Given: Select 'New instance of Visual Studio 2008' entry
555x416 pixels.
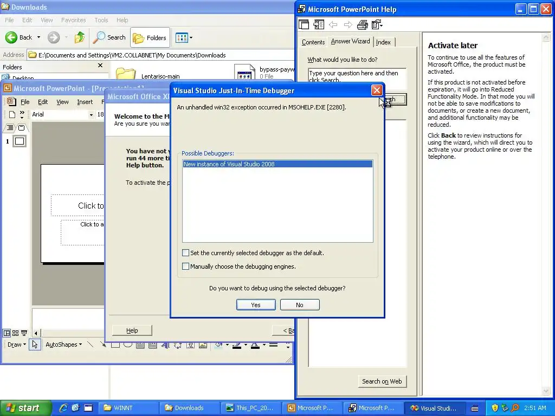Looking at the screenshot, I should coord(277,164).
